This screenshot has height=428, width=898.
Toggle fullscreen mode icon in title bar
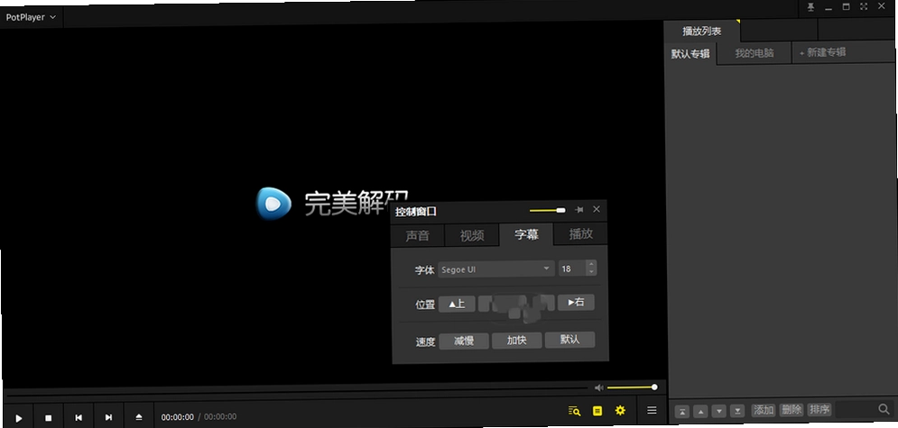pos(864,6)
